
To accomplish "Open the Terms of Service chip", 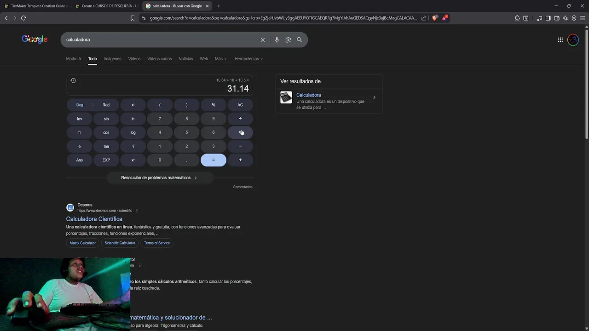I will (x=157, y=243).
